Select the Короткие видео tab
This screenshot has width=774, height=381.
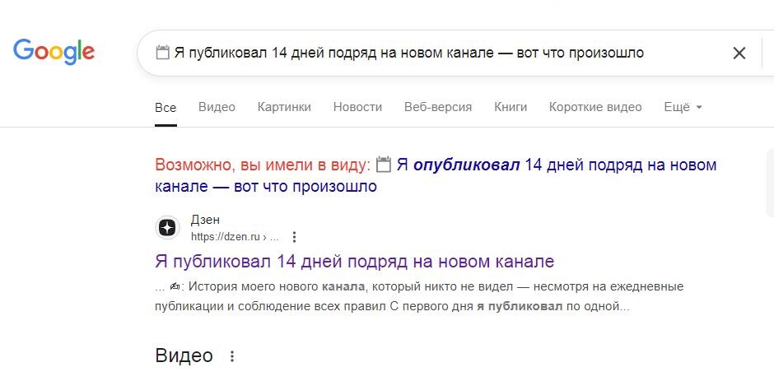tap(595, 107)
